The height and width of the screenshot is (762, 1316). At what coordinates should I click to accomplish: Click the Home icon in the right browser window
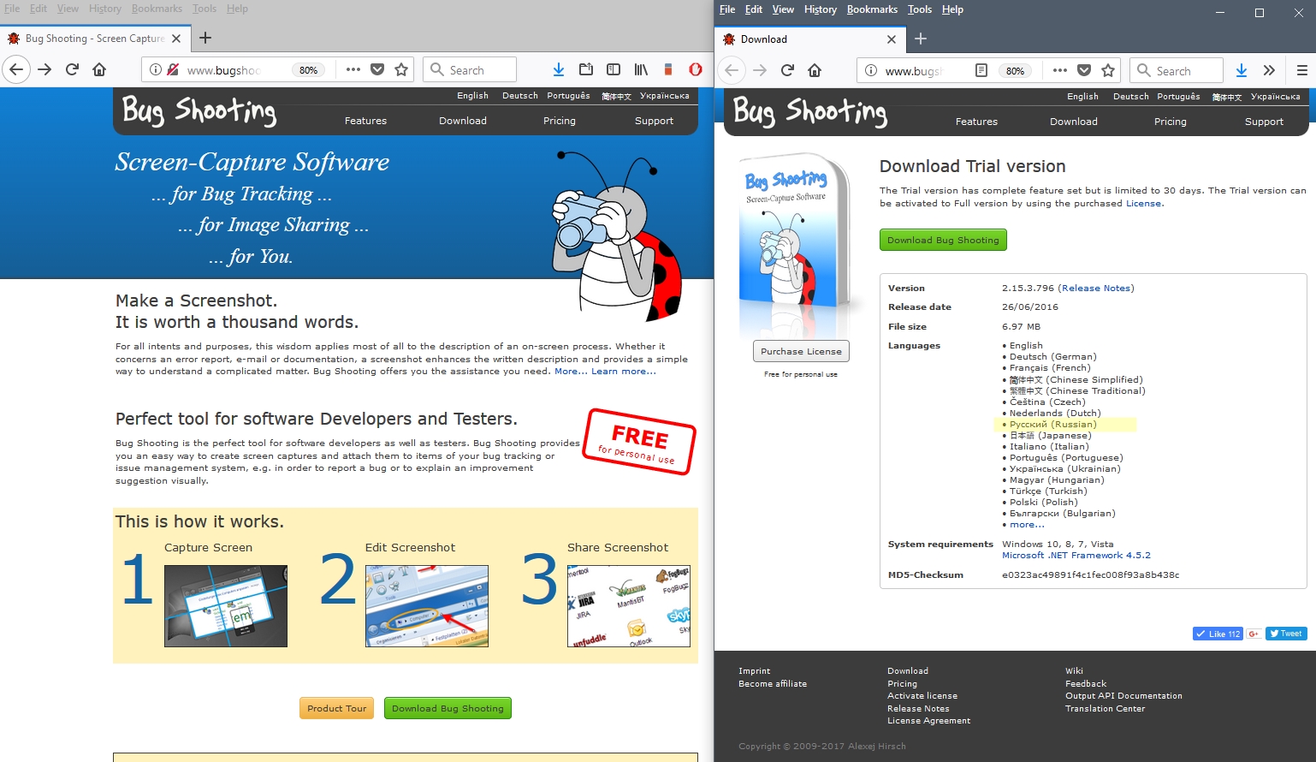(815, 70)
